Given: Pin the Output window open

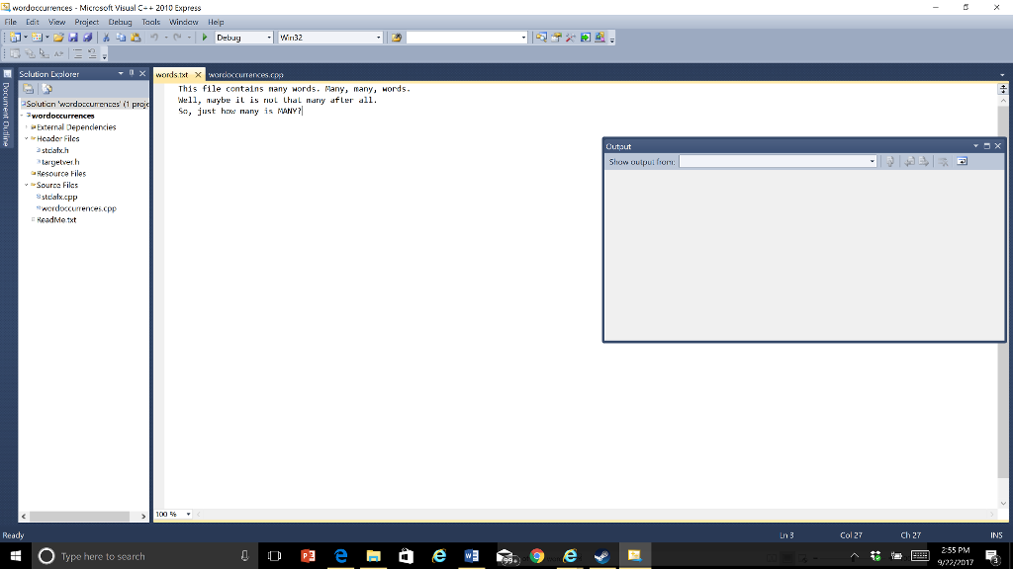Looking at the screenshot, I should click(988, 145).
